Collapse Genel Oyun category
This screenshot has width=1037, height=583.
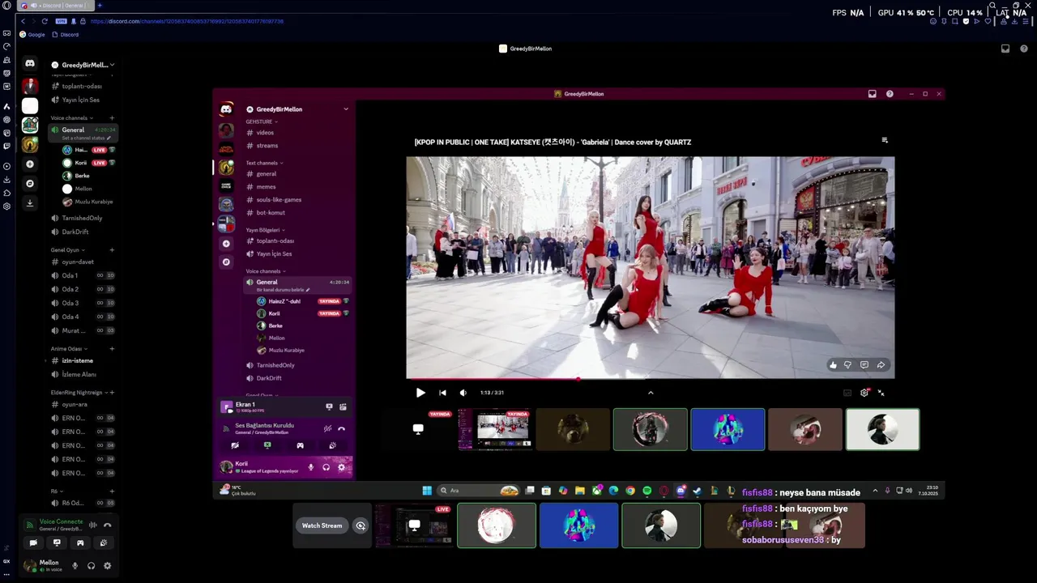68,250
